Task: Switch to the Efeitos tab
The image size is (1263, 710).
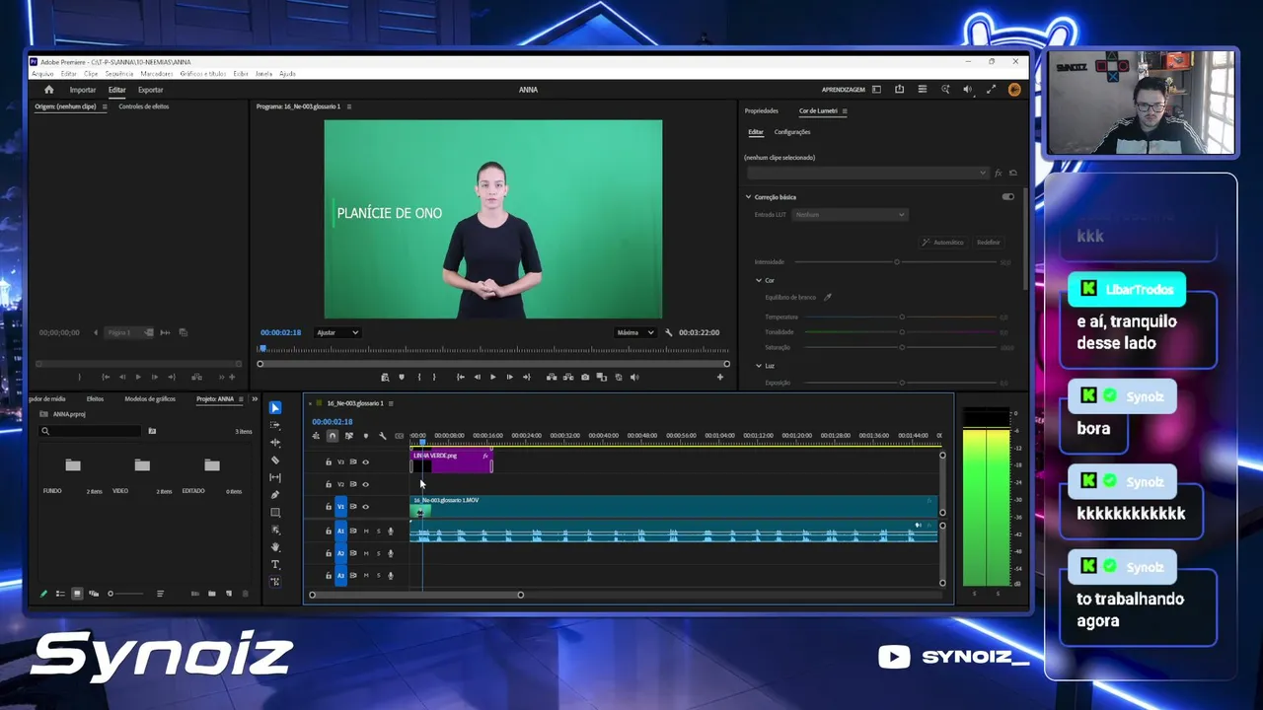Action: 95,399
